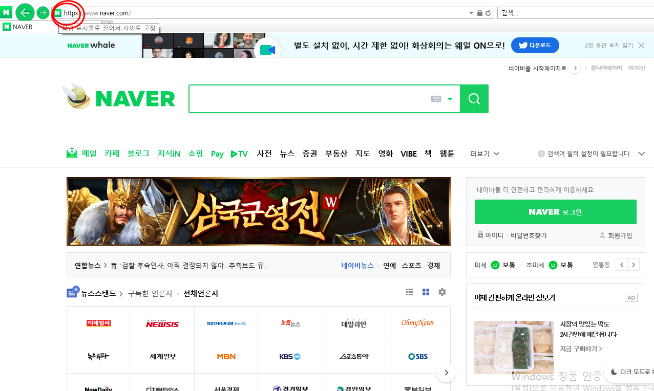Open the on-screen keyboard icon in search box
This screenshot has width=654, height=391.
436,99
